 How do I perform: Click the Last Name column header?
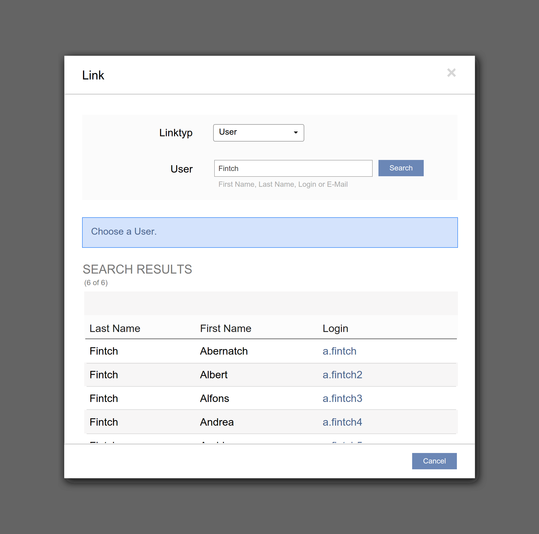pyautogui.click(x=115, y=329)
